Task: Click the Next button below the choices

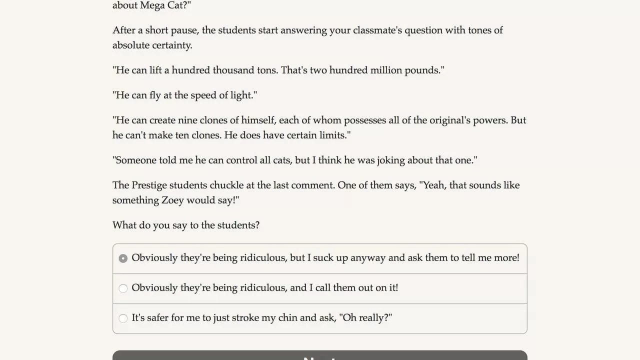Action: tap(320, 355)
